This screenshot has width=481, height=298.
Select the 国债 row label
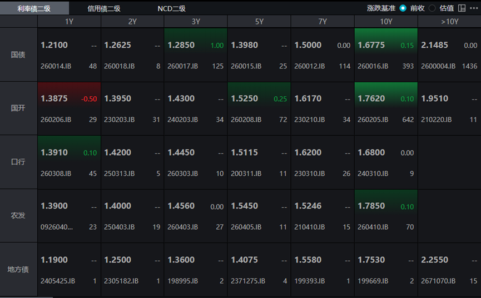click(x=18, y=55)
